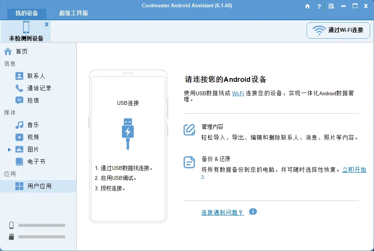Click the 用户应用 grid icon
The width and height of the screenshot is (374, 251).
19,186
